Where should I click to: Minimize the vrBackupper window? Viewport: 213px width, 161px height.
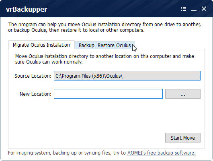pos(194,9)
